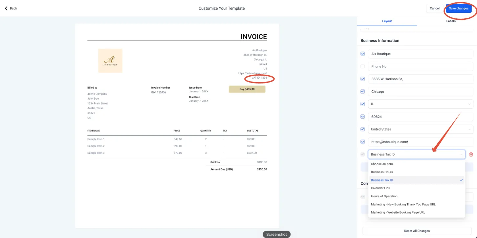Uncheck the A's Boutique business name checkbox
Image resolution: width=477 pixels, height=238 pixels.
point(363,54)
